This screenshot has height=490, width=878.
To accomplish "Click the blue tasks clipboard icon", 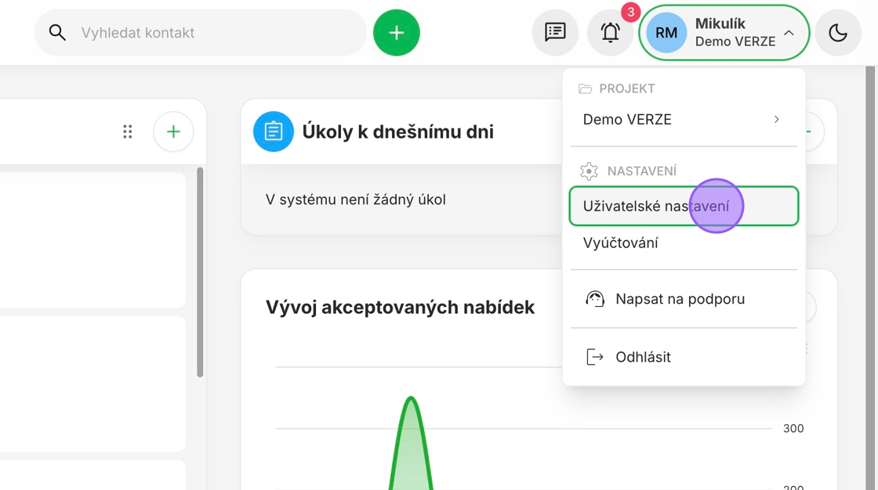I will (x=274, y=132).
